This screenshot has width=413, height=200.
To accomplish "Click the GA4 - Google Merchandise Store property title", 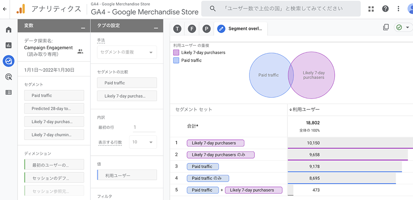I will coord(144,12).
